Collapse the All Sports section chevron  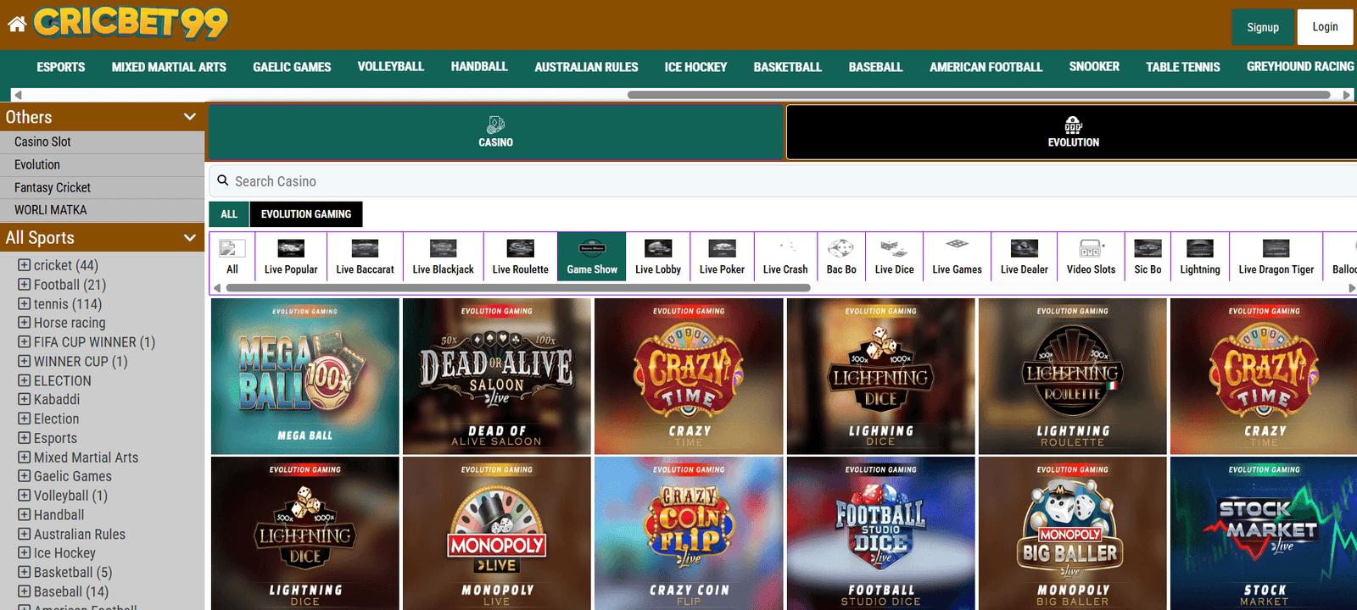pyautogui.click(x=190, y=238)
